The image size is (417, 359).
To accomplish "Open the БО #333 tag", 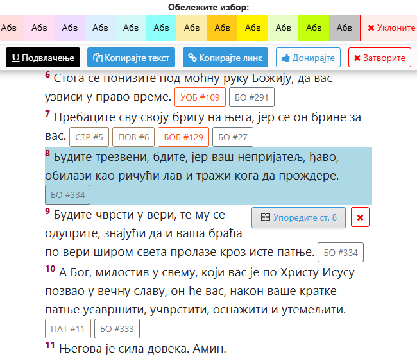I will (x=117, y=329).
